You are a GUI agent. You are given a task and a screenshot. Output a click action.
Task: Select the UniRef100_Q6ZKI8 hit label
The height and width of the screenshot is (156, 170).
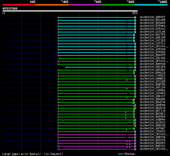(152, 108)
